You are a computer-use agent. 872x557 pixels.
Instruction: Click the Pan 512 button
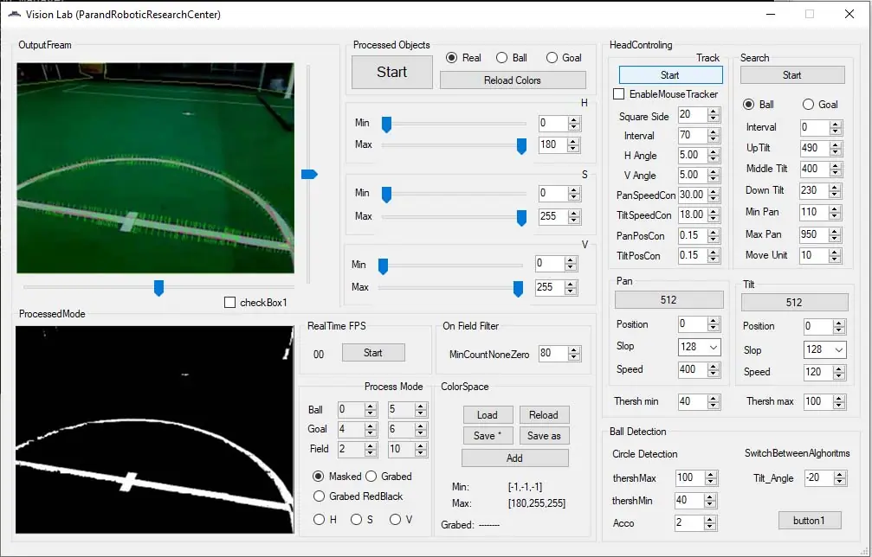669,300
